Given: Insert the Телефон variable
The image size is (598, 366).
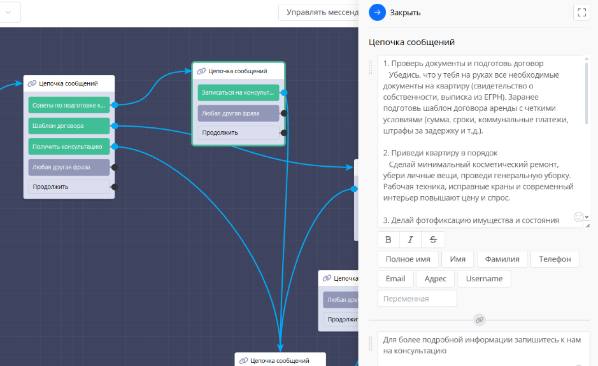Looking at the screenshot, I should pos(555,259).
